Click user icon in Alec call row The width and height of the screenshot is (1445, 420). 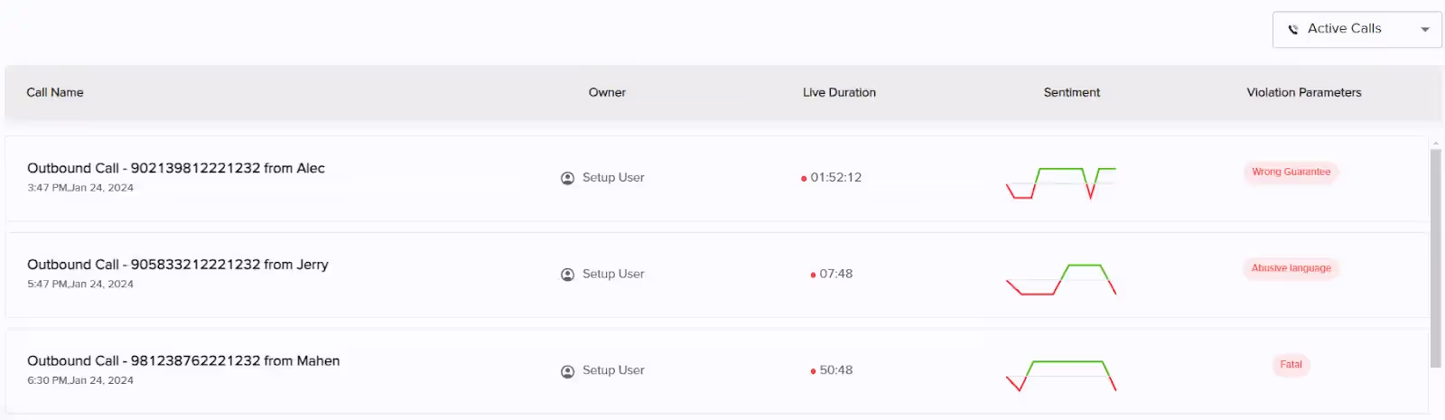pos(567,178)
